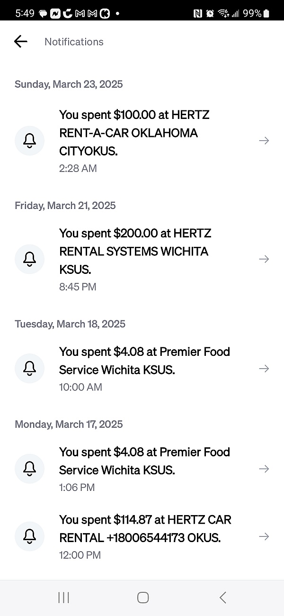
Task: Open the $200.00 HERTZ RENTAL SYSTEMS notification text
Action: point(135,252)
